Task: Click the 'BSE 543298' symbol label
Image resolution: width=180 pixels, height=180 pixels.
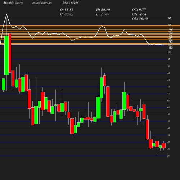Action: click(71, 3)
